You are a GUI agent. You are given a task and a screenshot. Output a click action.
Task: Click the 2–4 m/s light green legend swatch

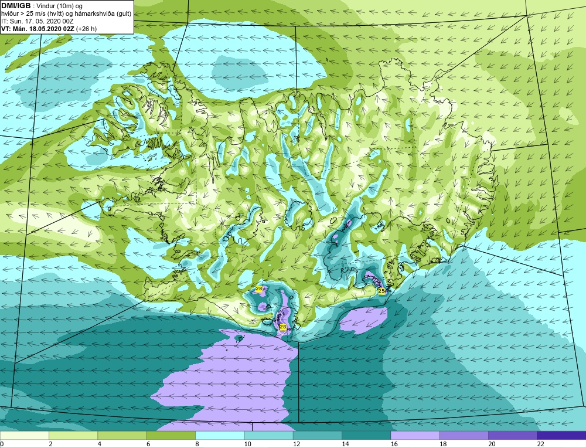(x=73, y=436)
